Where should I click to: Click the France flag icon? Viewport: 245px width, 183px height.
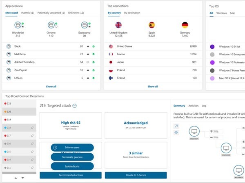click(x=111, y=54)
